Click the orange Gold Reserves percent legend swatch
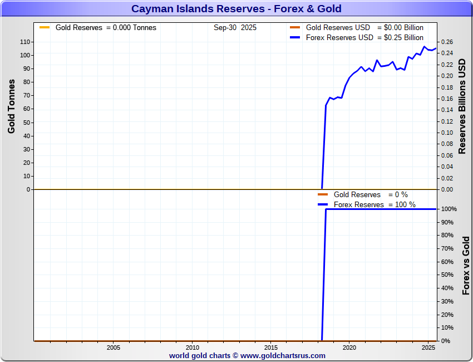This screenshot has width=473, height=362. click(323, 194)
